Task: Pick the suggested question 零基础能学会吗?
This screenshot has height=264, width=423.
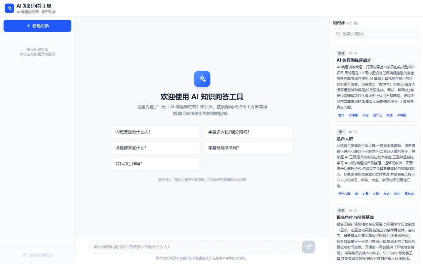Action: (249, 148)
